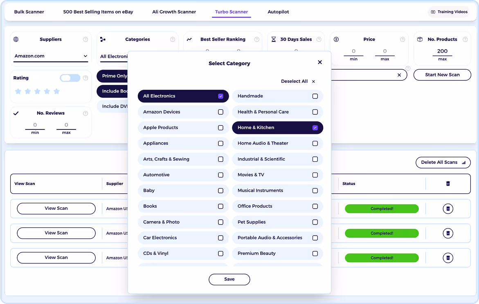Toggle the Prime Only filter

[112, 76]
